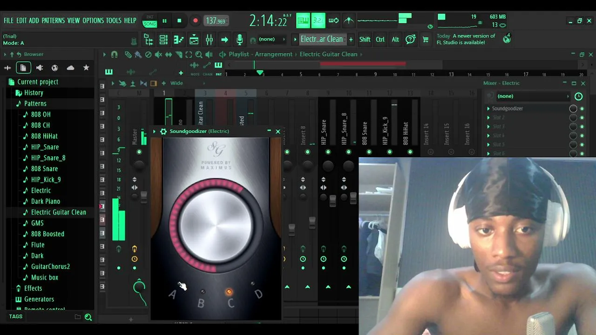Open the Mixer view toolbar button
This screenshot has width=596, height=335.
point(209,40)
